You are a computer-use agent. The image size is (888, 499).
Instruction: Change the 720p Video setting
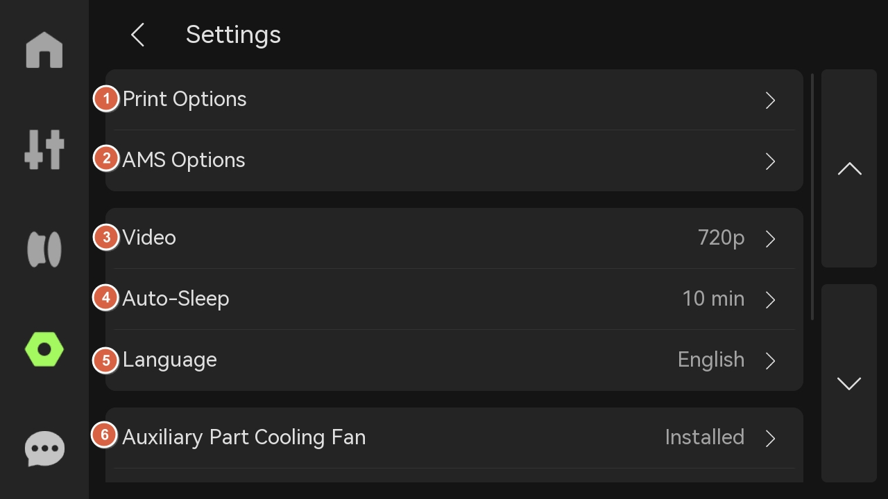721,238
